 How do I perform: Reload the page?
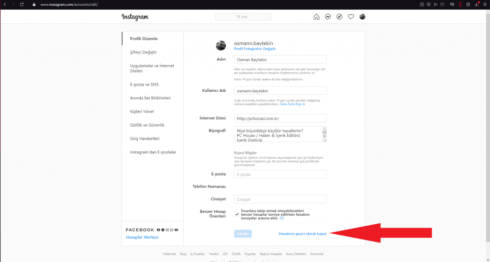click(22, 4)
